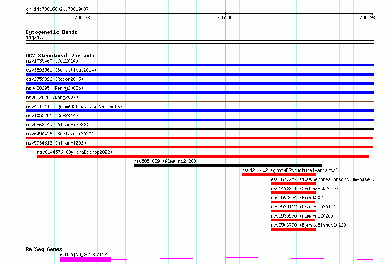
Task: Click nsv5934613 (Almarri2020) label
Action: pos(57,143)
